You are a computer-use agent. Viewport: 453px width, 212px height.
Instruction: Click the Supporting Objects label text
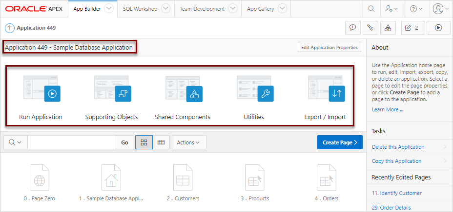tap(111, 117)
